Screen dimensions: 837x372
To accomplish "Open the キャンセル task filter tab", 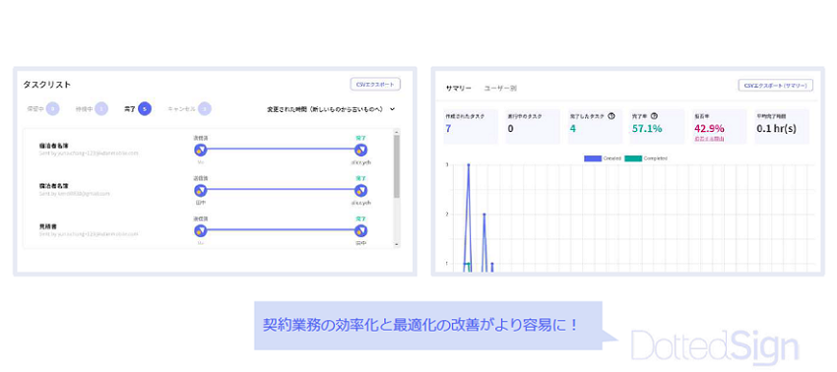I will coord(189,109).
